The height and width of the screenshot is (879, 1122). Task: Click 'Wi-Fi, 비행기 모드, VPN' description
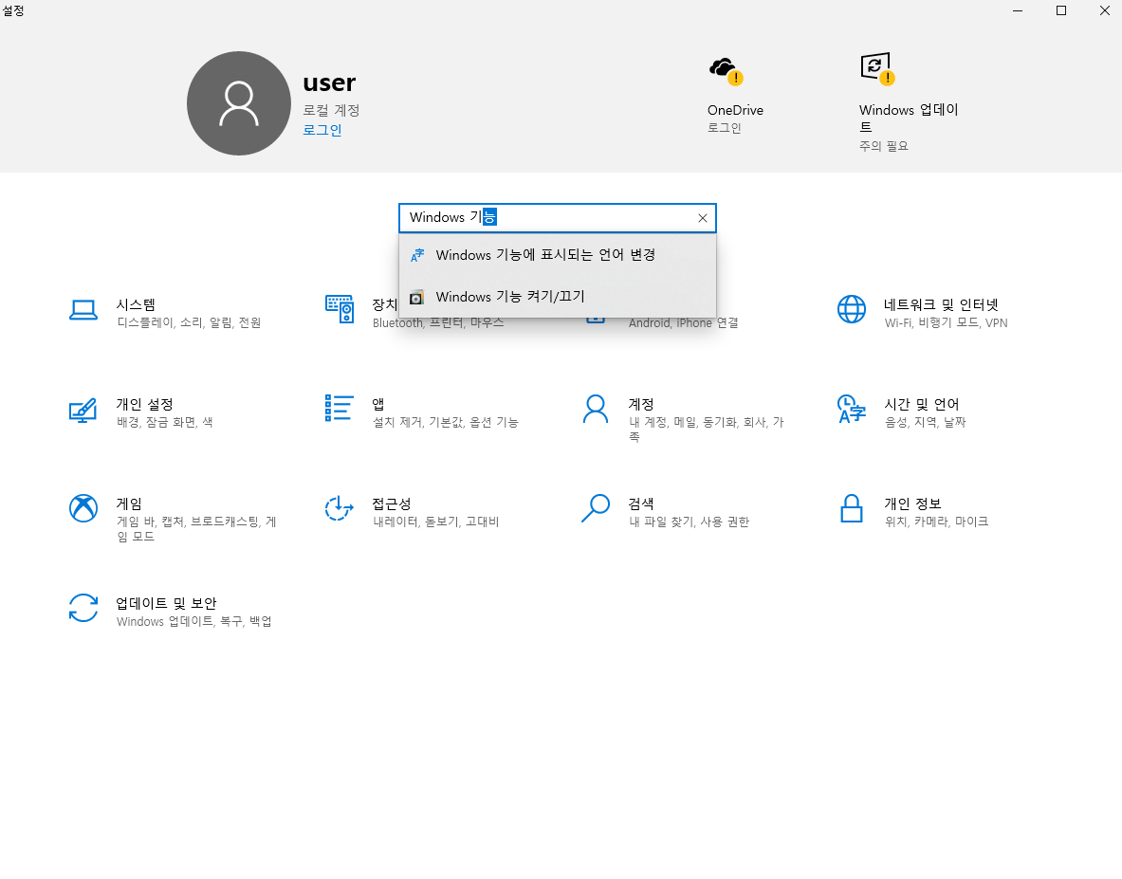pyautogui.click(x=946, y=322)
